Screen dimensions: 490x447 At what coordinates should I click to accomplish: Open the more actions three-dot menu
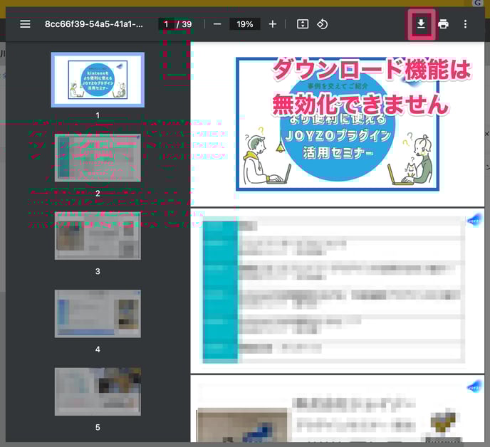click(x=465, y=24)
